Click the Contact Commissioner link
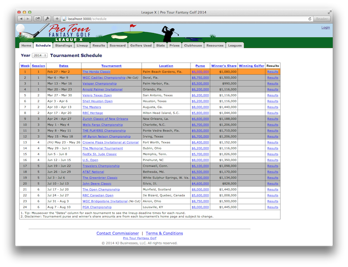 point(117,233)
